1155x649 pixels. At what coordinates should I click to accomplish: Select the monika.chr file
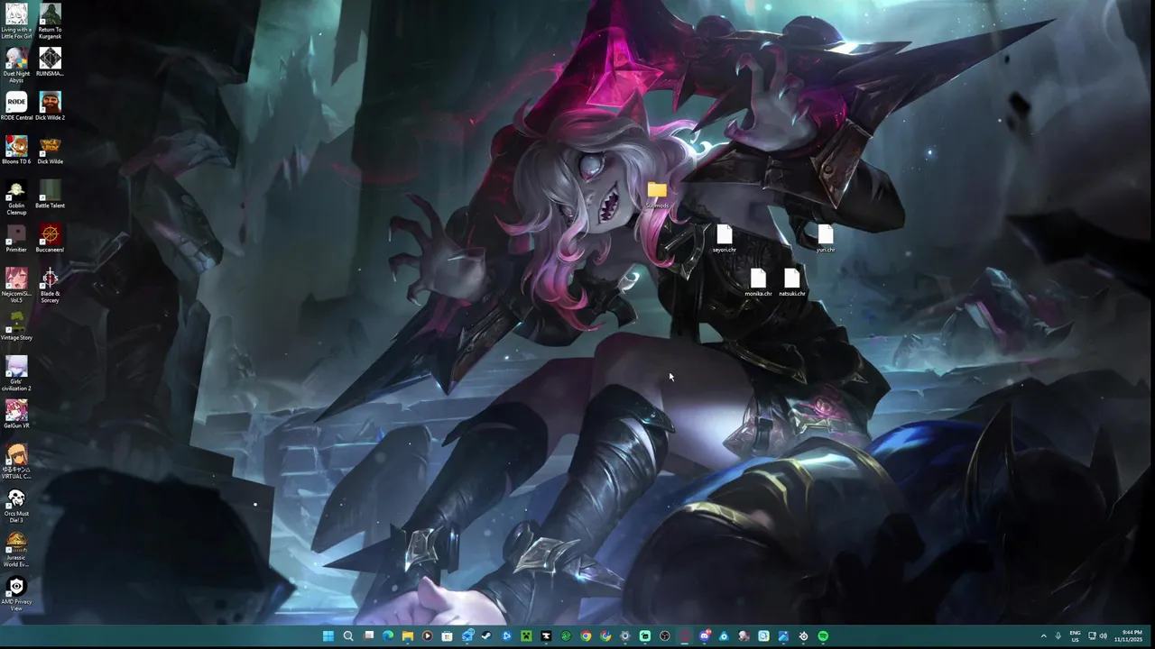[x=758, y=283]
